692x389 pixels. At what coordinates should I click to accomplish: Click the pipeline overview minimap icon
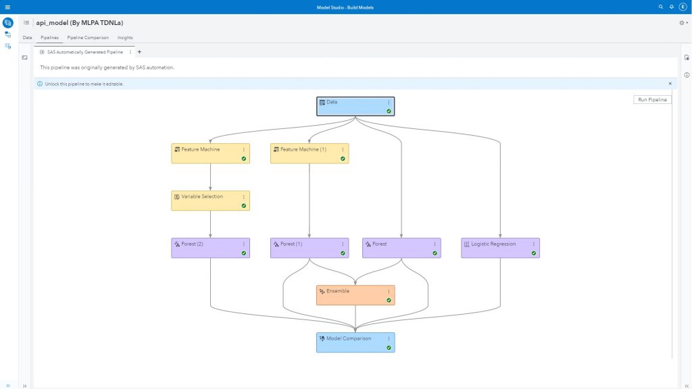click(25, 57)
